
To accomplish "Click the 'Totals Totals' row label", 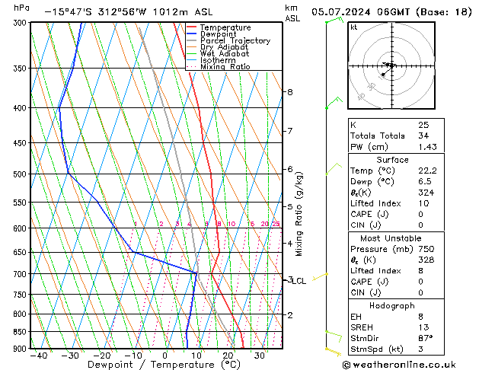I will (x=377, y=136).
